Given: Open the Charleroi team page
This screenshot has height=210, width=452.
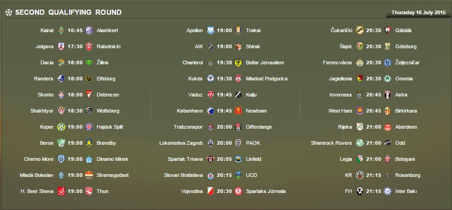Looking at the screenshot, I should pos(192,62).
